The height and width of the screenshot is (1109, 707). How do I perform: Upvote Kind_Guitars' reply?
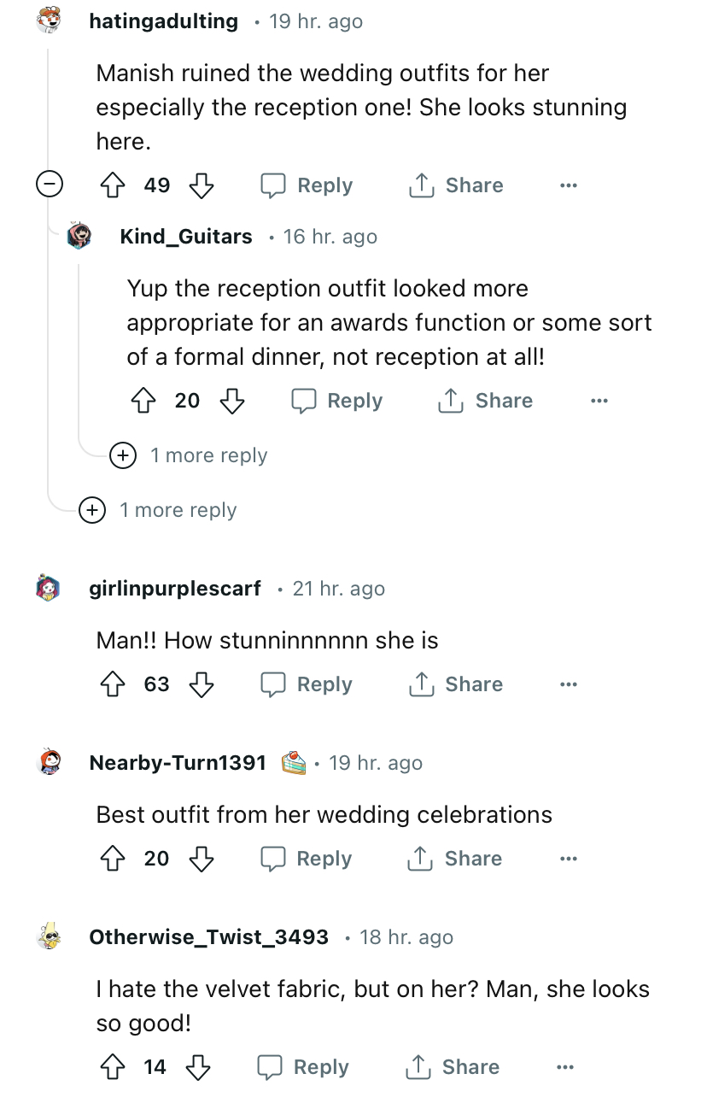(x=141, y=401)
